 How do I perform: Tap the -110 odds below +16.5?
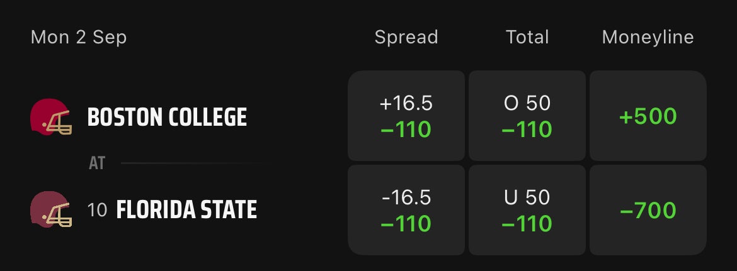pyautogui.click(x=406, y=130)
